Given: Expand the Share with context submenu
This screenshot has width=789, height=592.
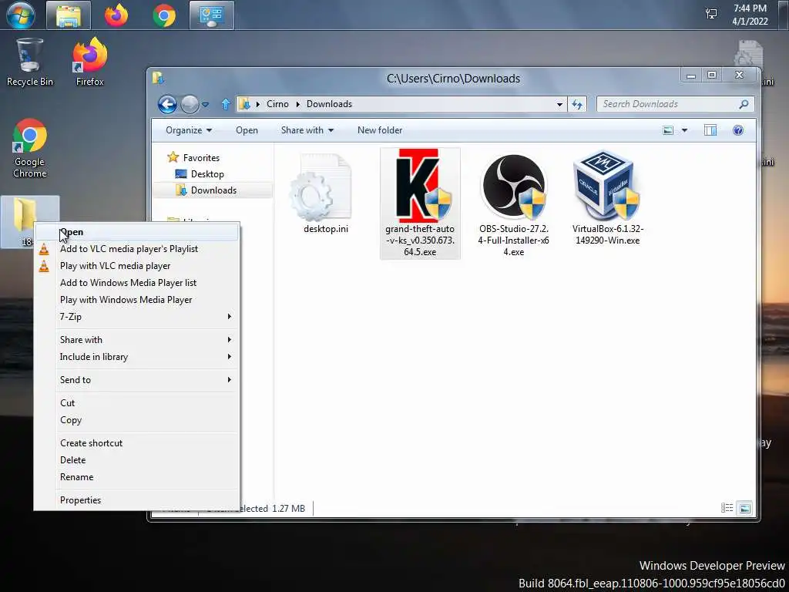Looking at the screenshot, I should pyautogui.click(x=136, y=340).
